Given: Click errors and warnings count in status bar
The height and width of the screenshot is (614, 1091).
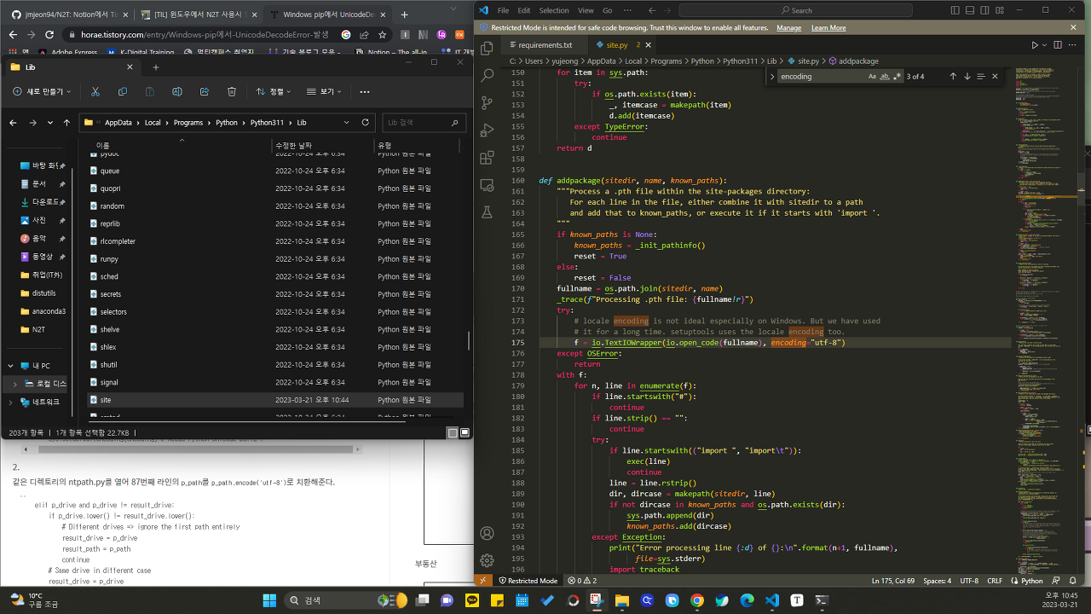Looking at the screenshot, I should (582, 581).
